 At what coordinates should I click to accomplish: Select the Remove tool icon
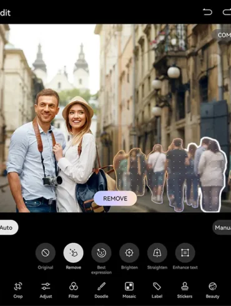(73, 253)
